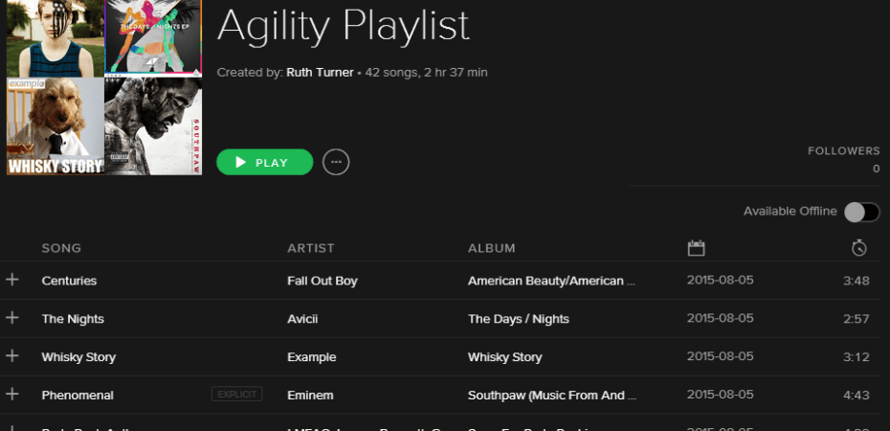The height and width of the screenshot is (431, 890).
Task: Go to Avicii artist page
Action: point(302,319)
